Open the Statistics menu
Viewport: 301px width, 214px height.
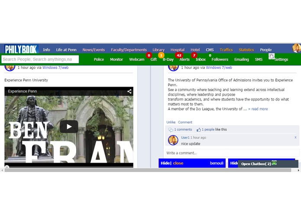[246, 50]
